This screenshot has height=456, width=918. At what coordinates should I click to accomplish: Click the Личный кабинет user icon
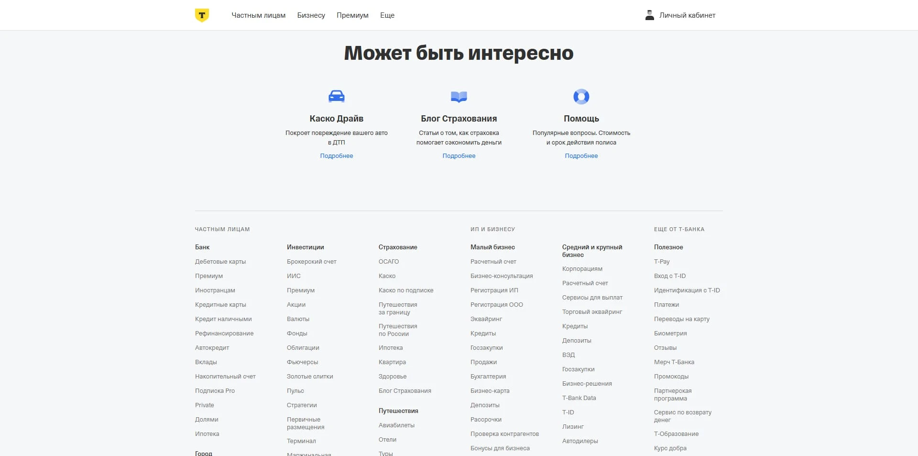(649, 15)
